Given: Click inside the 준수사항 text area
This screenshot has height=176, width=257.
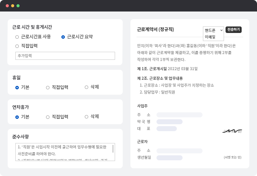Looking at the screenshot, I should 63,152.
